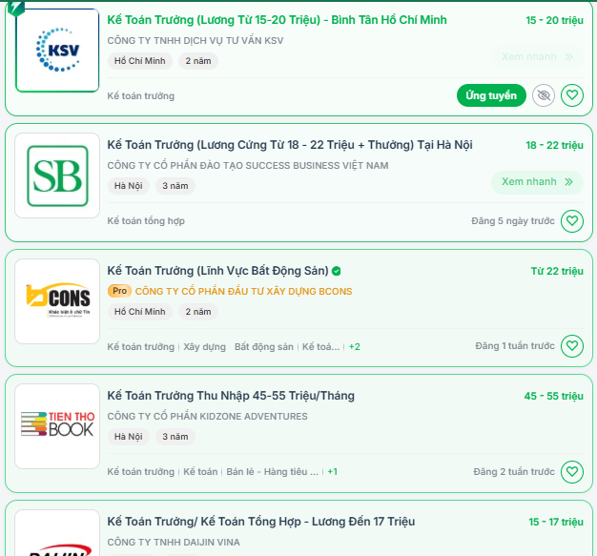This screenshot has height=556, width=597.
Task: Click Kế toán trưởng tag on Kidzone job
Action: click(140, 471)
